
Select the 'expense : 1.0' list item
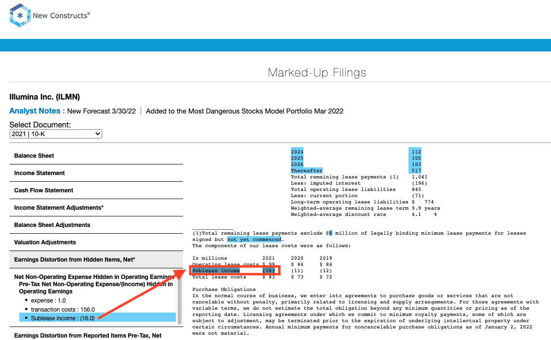(x=48, y=301)
